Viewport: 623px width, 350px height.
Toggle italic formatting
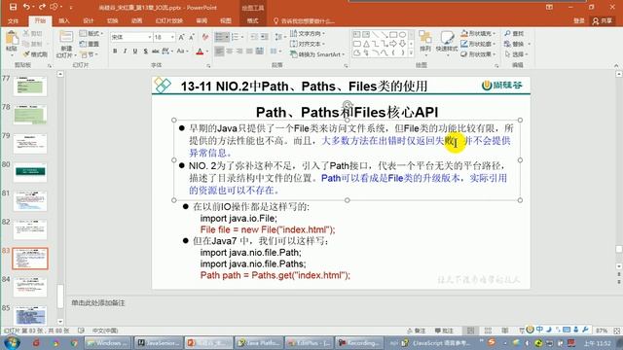point(126,51)
